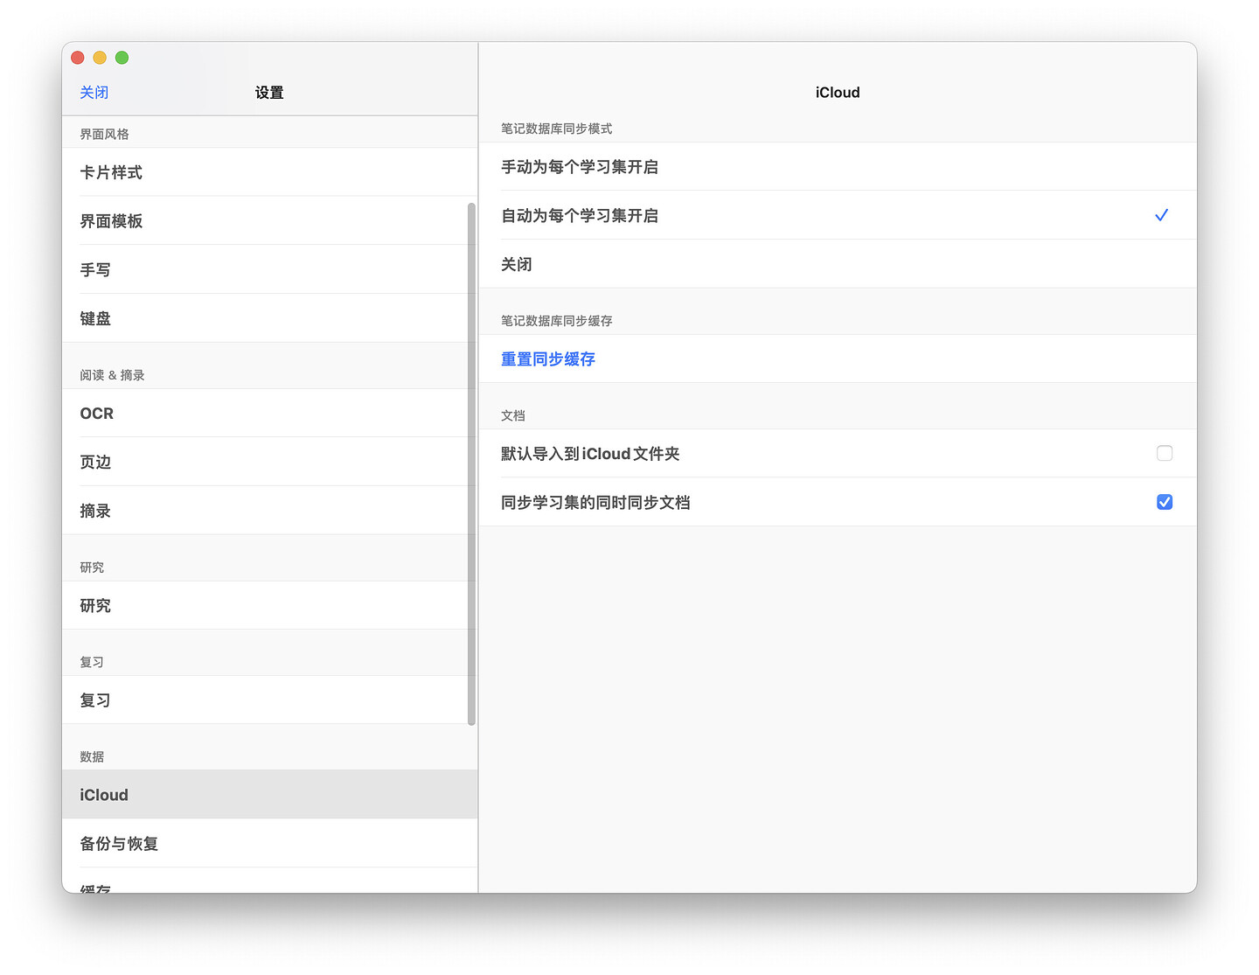Click the sidebar vertical scrollbar
1259x975 pixels.
tap(472, 464)
